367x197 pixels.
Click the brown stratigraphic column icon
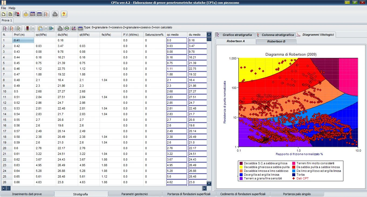(x=27, y=28)
